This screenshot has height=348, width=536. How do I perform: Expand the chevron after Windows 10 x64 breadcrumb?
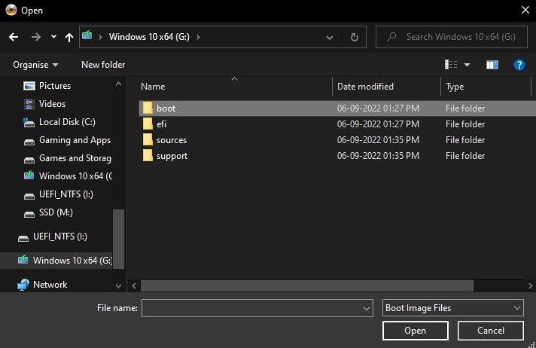[x=198, y=37]
